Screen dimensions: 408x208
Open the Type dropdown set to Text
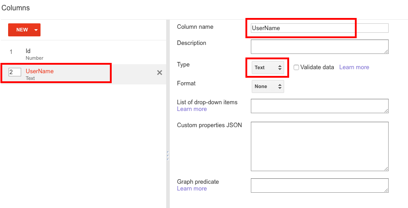click(268, 67)
